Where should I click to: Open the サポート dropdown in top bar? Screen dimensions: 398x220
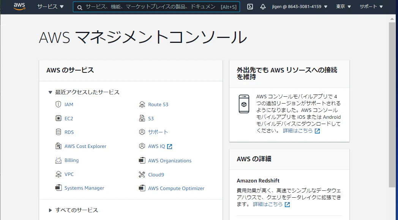(x=371, y=6)
